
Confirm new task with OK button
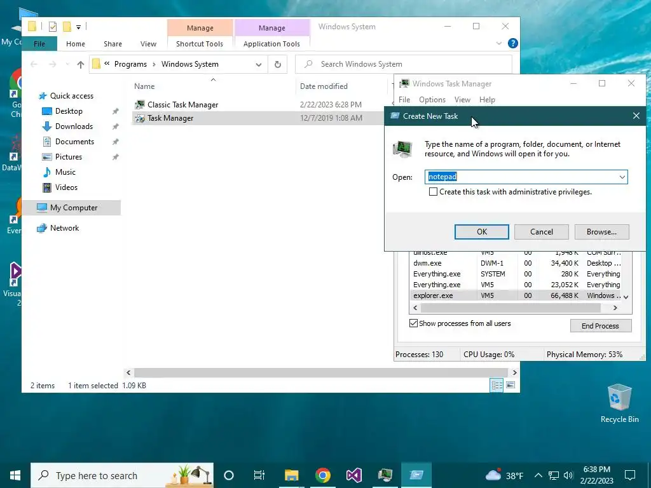[x=482, y=232]
